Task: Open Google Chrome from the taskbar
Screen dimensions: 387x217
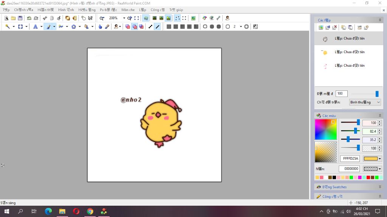Action: (90, 211)
